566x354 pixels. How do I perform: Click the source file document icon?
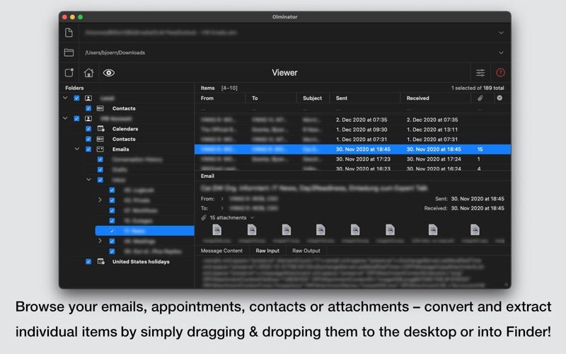[x=69, y=33]
